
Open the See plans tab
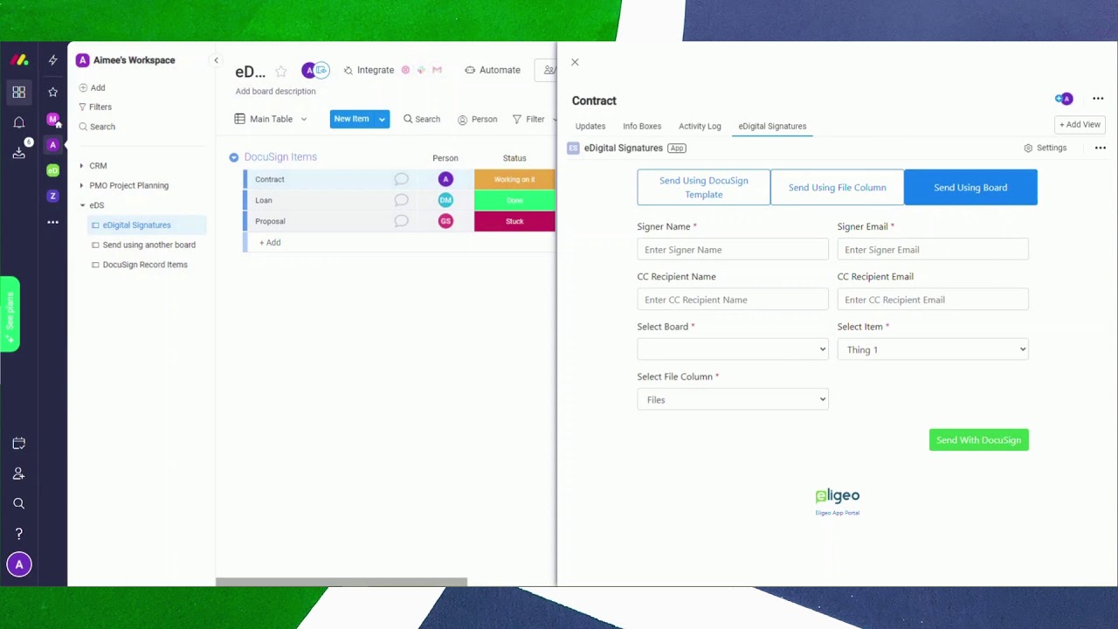click(x=10, y=314)
